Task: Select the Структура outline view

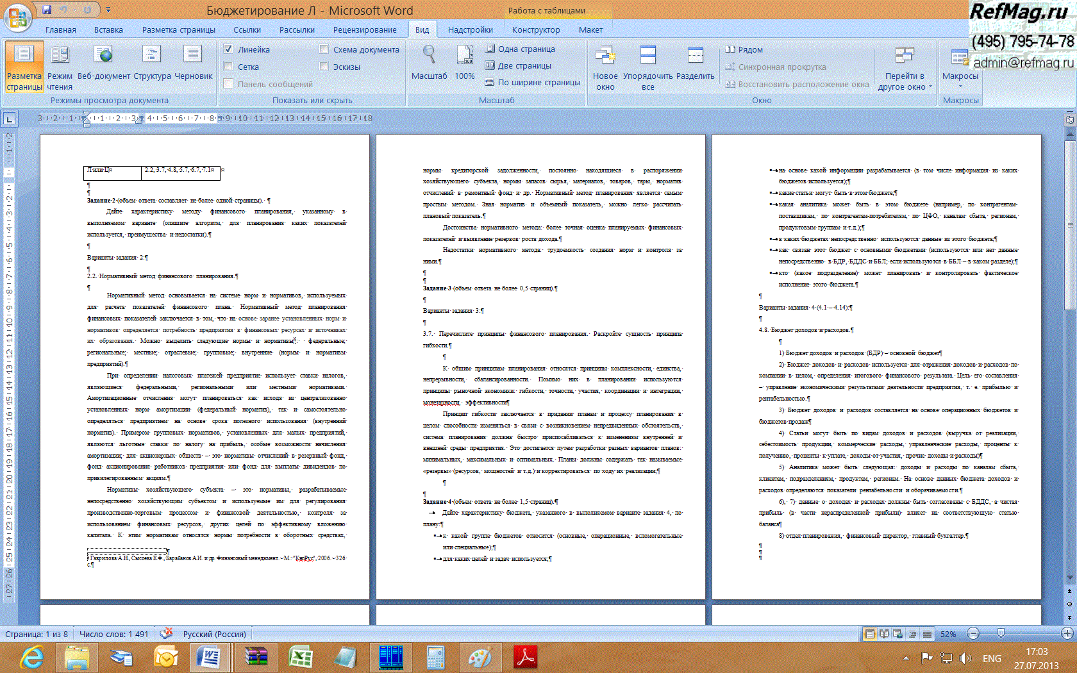Action: (x=152, y=63)
